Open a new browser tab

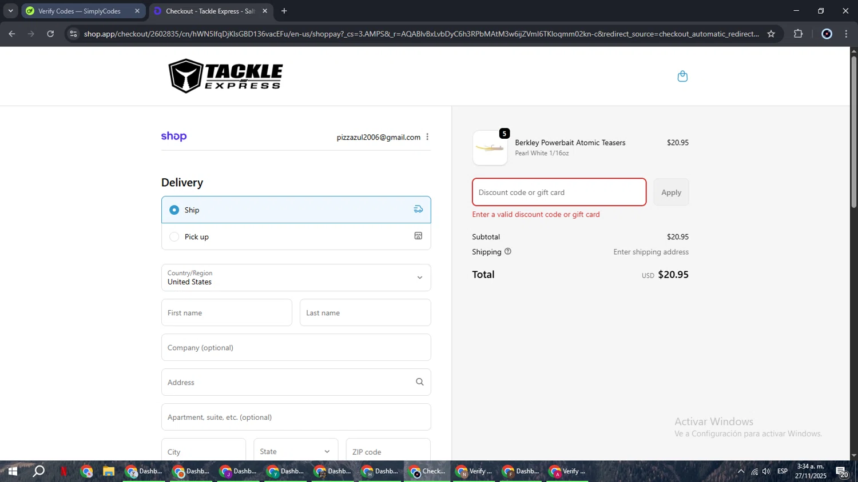coord(284,11)
